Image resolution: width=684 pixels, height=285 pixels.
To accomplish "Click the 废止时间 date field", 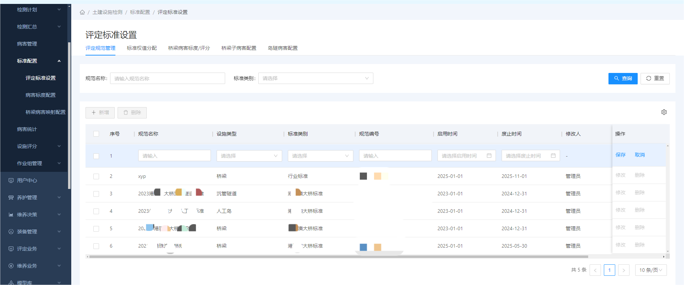I will (x=531, y=155).
